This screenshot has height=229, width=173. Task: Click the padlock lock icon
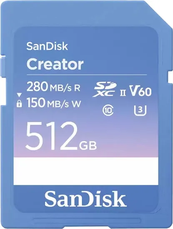pos(19,104)
